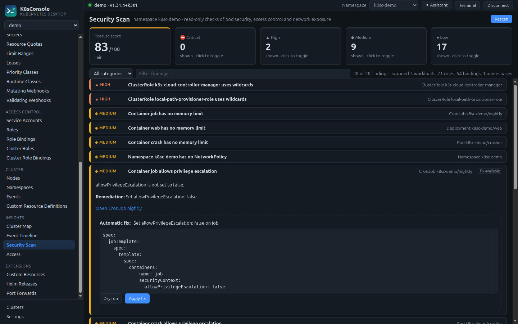This screenshot has width=518, height=324.
Task: Open the All categories filter dropdown
Action: point(111,73)
